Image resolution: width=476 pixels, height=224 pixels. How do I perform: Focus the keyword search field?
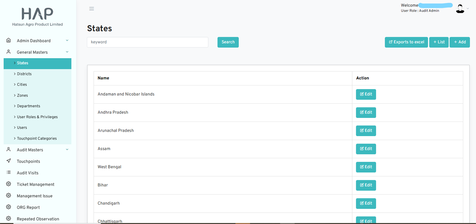(147, 42)
